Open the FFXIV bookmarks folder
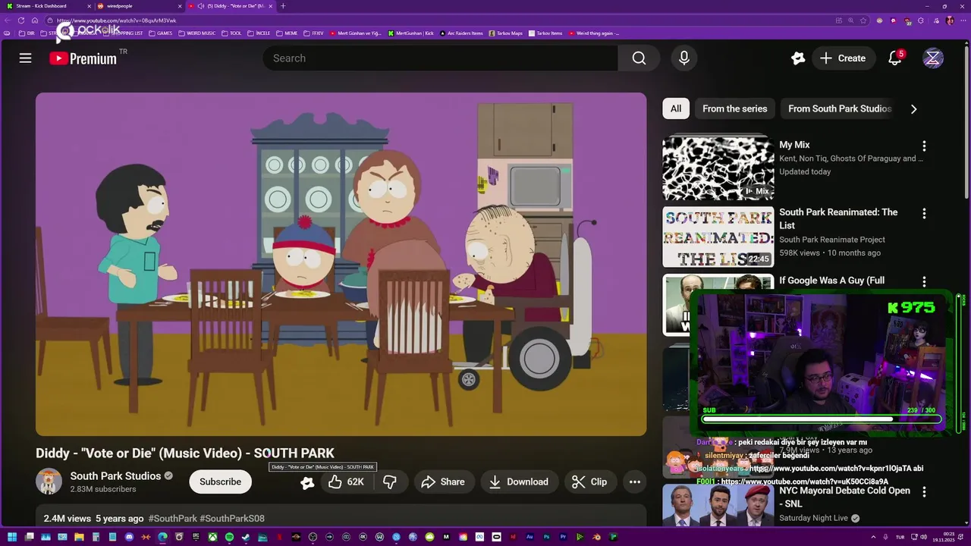Image resolution: width=971 pixels, height=546 pixels. tap(313, 33)
